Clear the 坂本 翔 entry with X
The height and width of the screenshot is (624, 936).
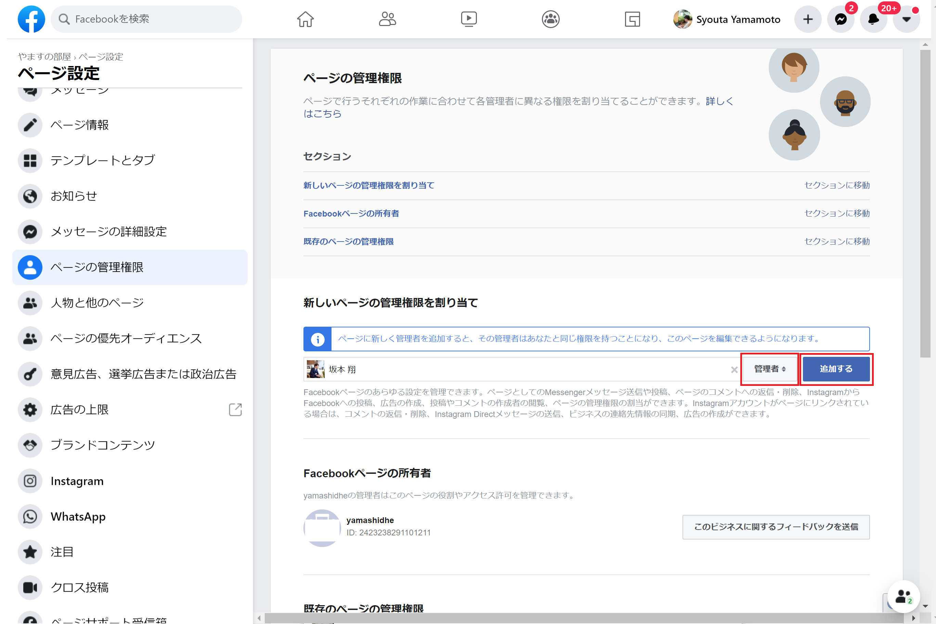[x=734, y=370]
